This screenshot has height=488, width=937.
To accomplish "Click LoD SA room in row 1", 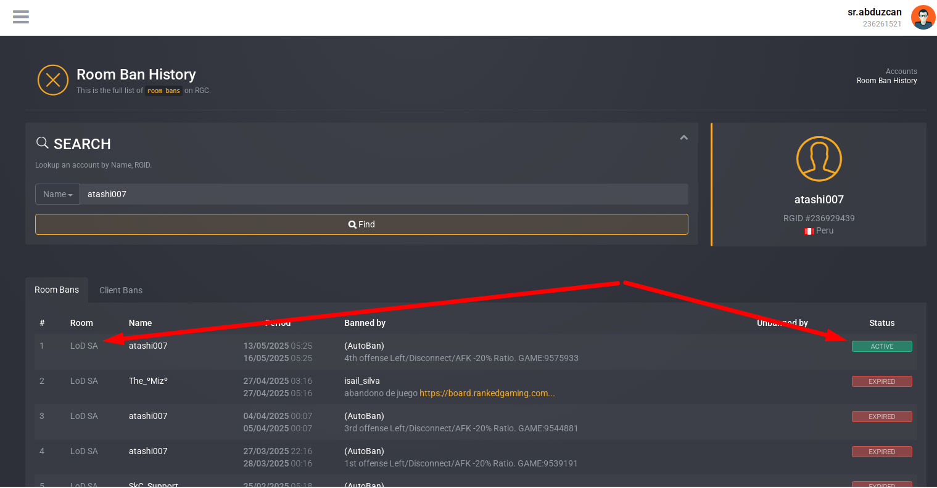I will click(x=84, y=346).
